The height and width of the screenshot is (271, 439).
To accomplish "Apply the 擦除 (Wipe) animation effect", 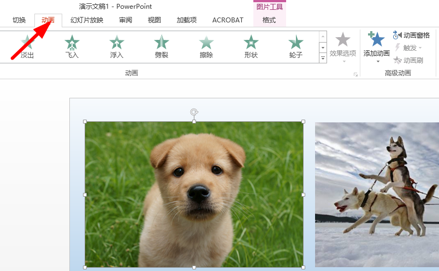I will coord(206,47).
